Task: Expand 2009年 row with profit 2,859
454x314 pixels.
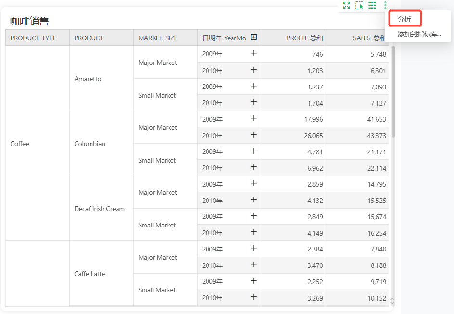Action: tap(254, 183)
